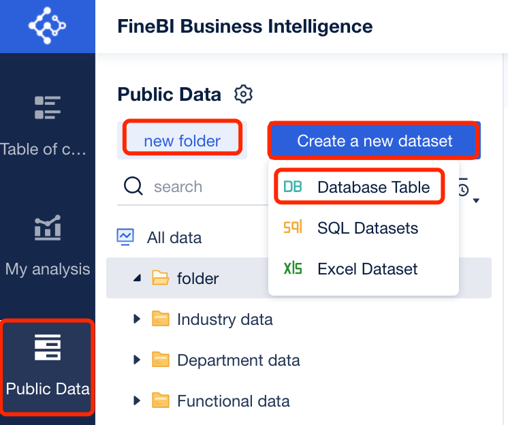Expand the Department data folder
Image resolution: width=508 pixels, height=425 pixels.
pyautogui.click(x=138, y=360)
